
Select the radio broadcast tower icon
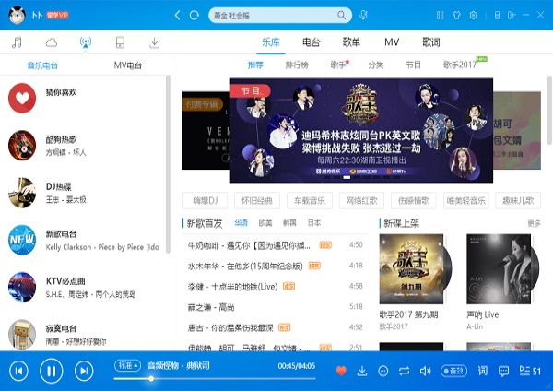pyautogui.click(x=86, y=42)
